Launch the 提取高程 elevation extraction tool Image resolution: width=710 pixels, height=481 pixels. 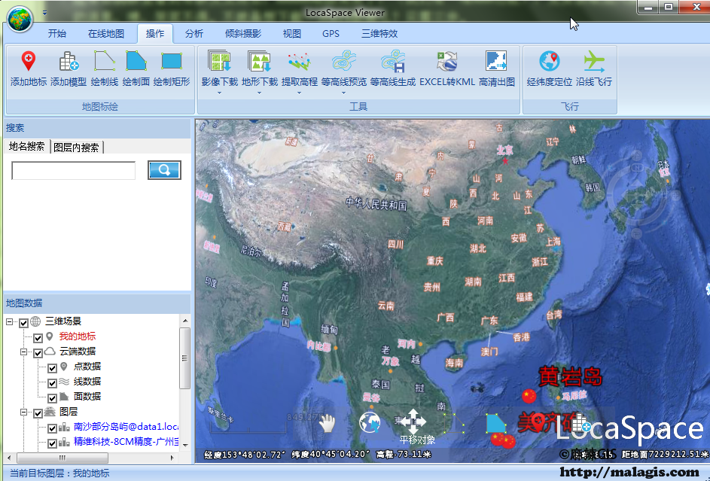(x=300, y=61)
